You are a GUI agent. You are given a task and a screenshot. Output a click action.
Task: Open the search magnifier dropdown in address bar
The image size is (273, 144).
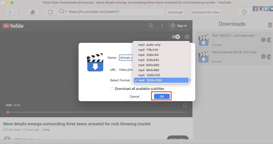pyautogui.click(x=63, y=12)
